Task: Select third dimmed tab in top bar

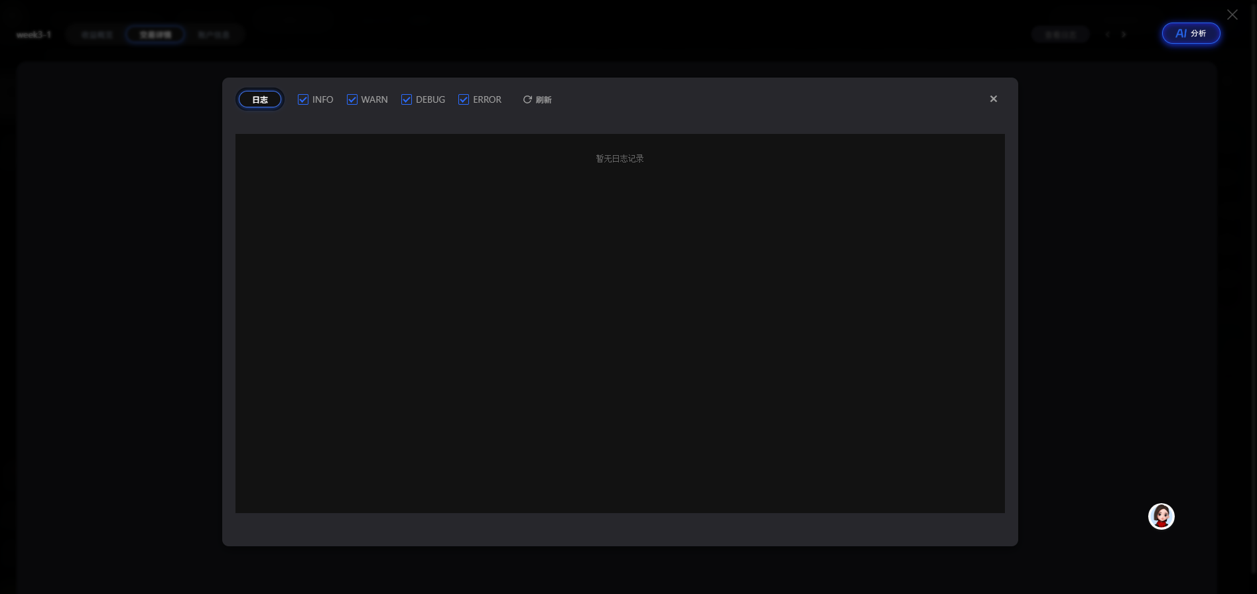Action: [x=214, y=34]
